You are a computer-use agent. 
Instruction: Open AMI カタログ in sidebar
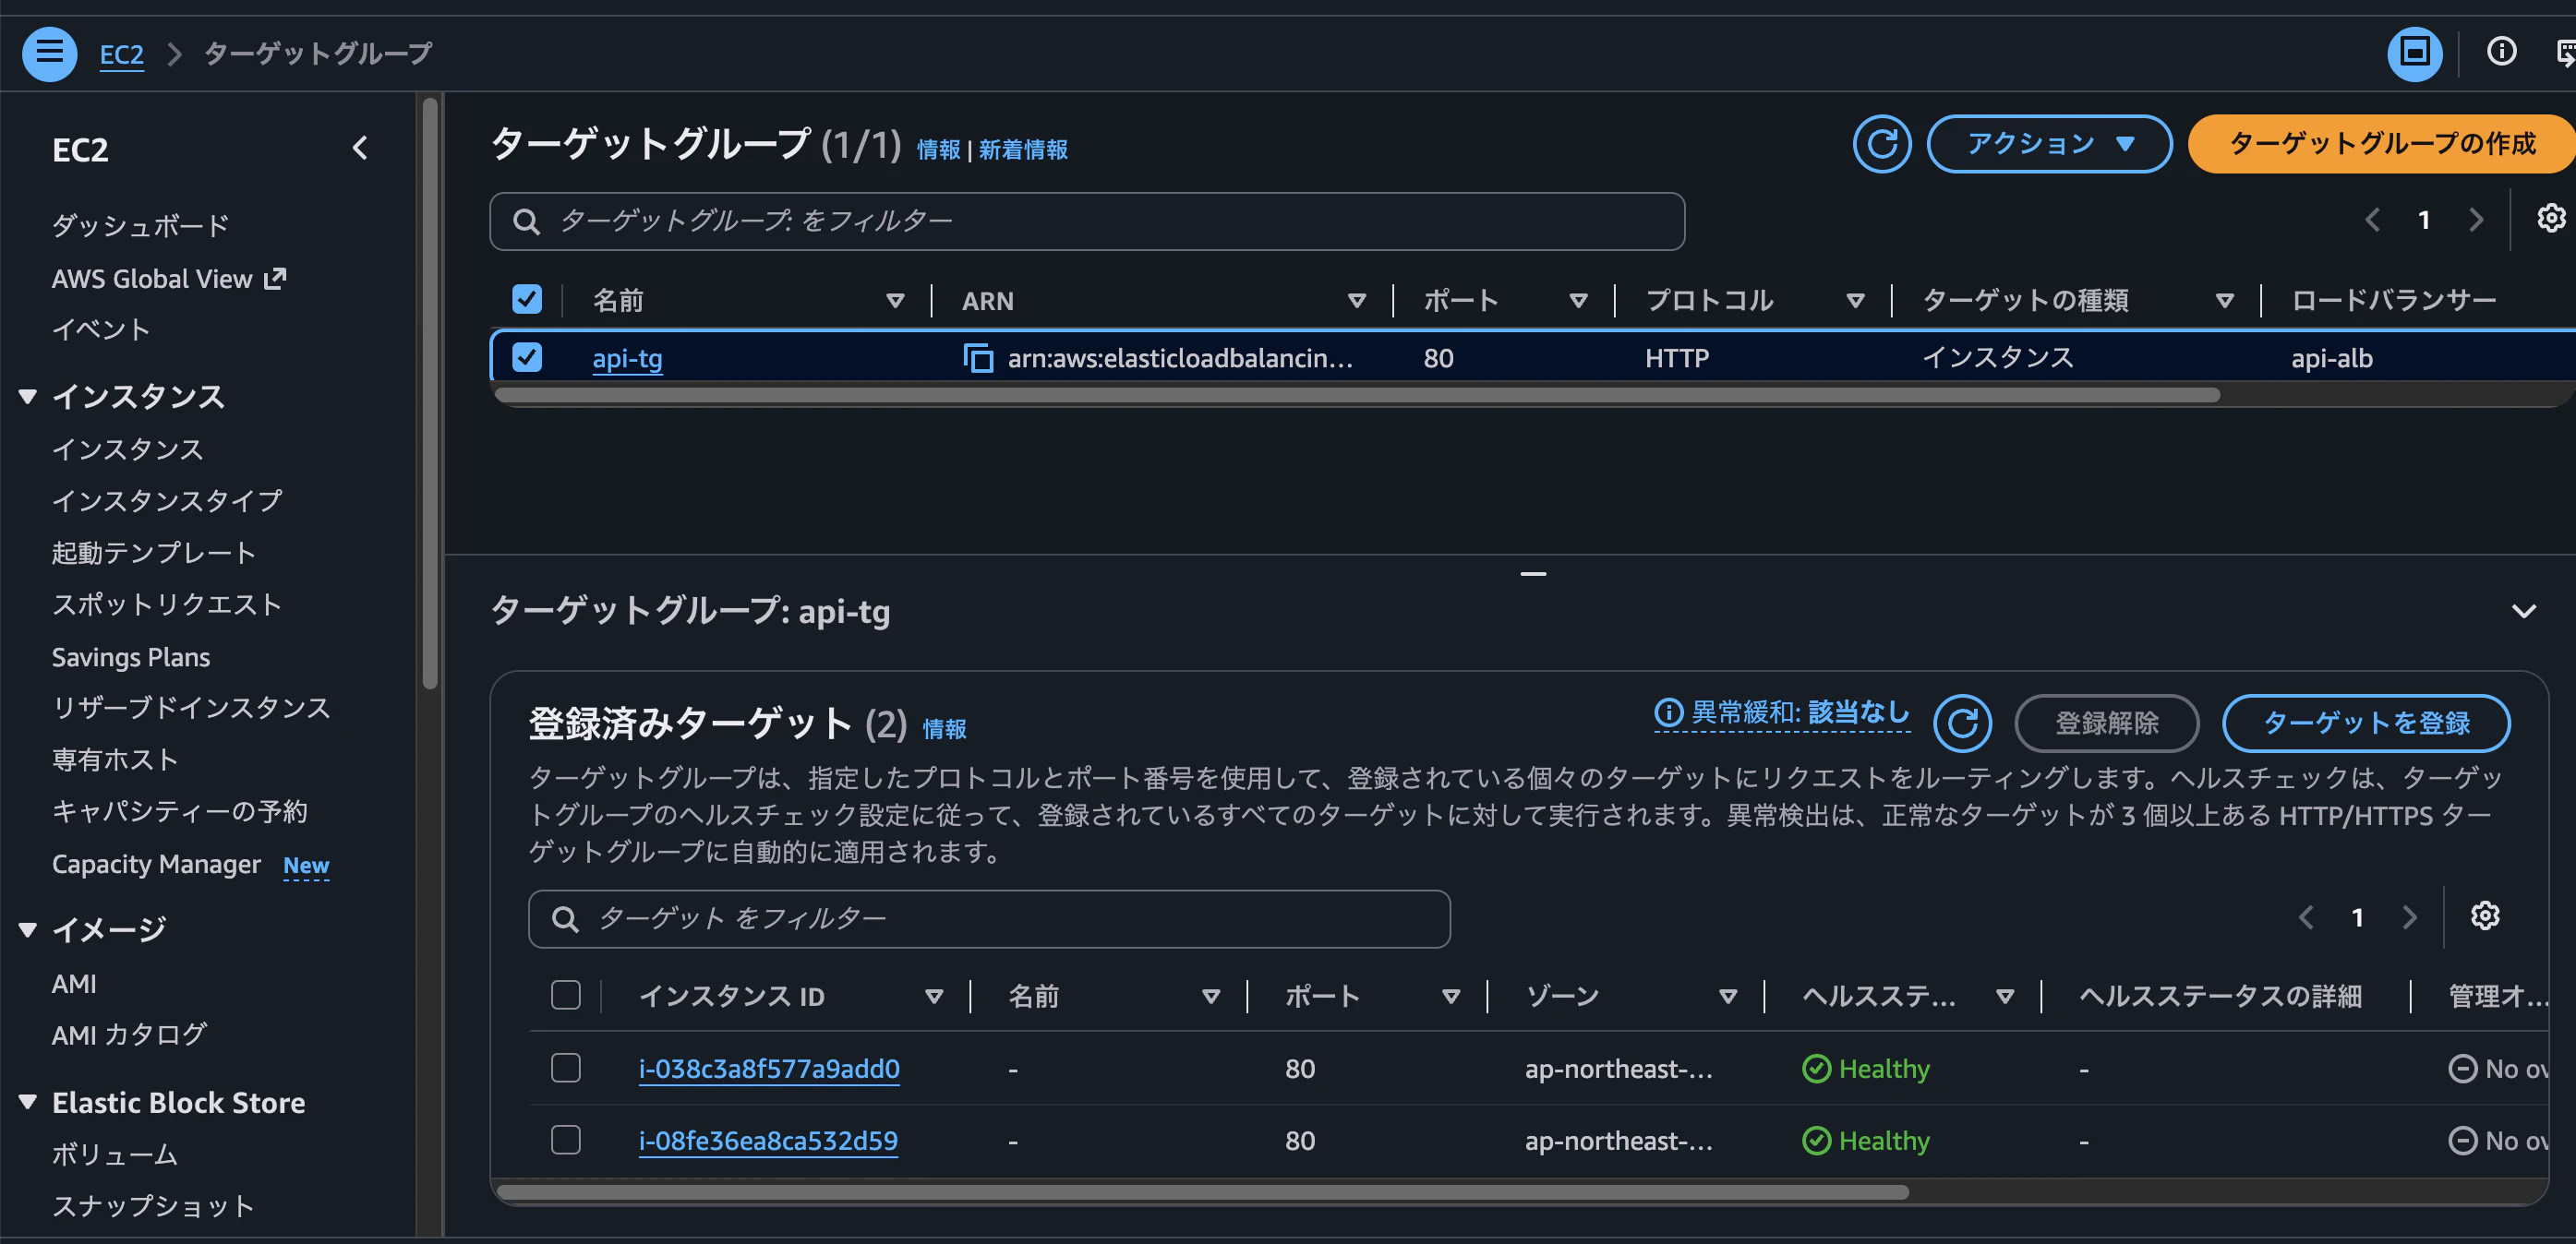click(x=130, y=1035)
